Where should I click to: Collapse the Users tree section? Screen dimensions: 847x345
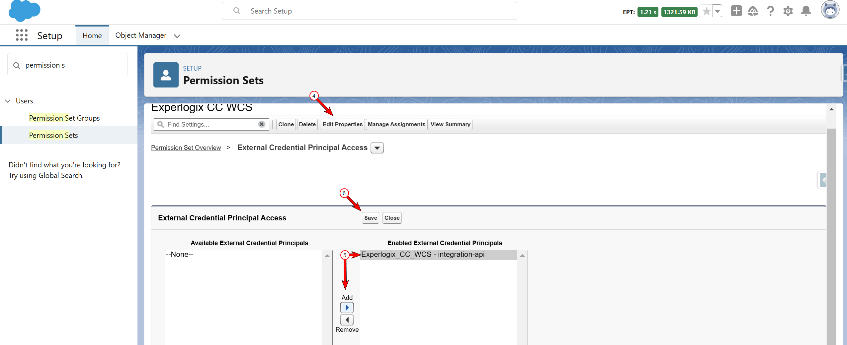[8, 101]
